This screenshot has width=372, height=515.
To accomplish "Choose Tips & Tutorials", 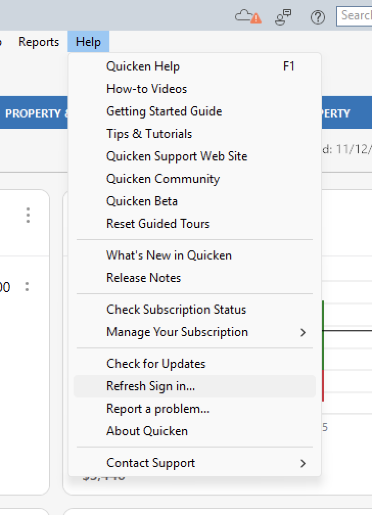I will pos(195,134).
